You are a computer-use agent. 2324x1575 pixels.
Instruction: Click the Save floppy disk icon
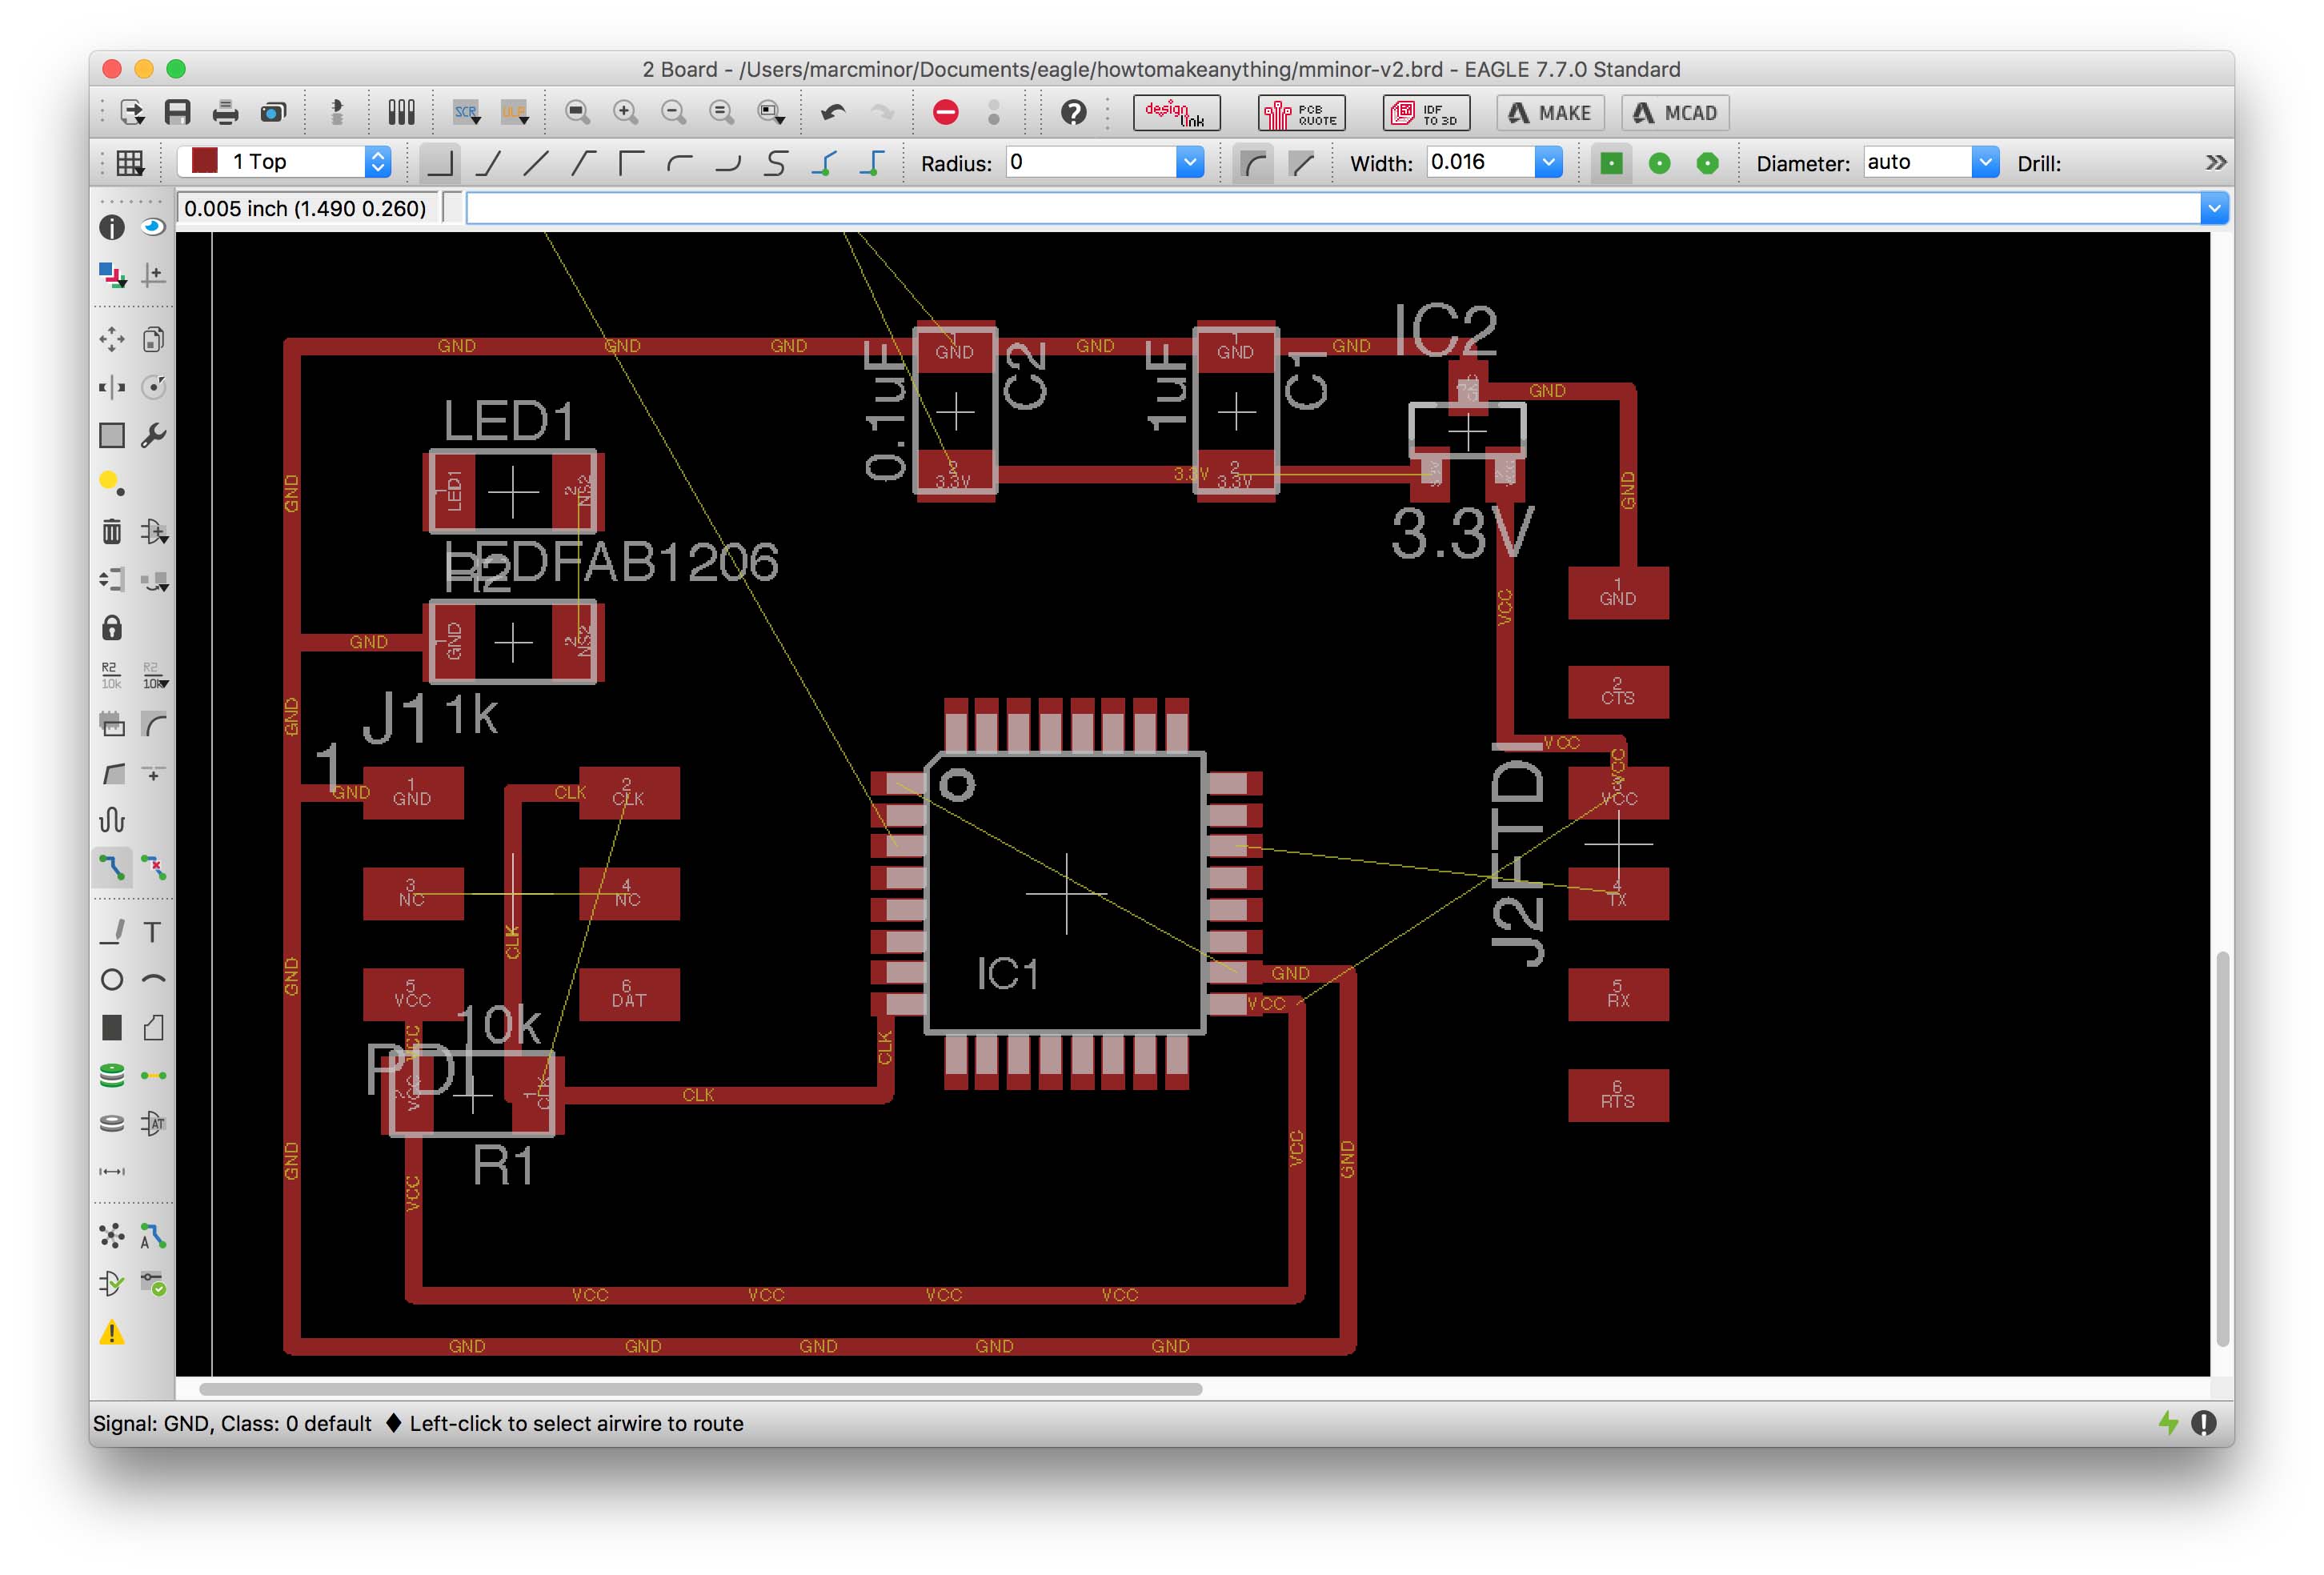[178, 112]
